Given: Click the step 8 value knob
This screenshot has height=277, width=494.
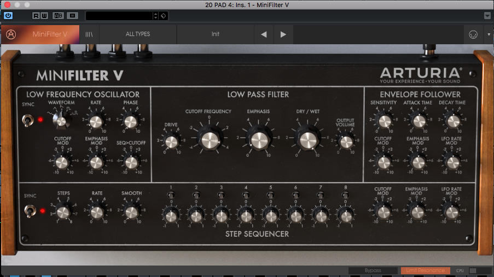Looking at the screenshot, I should pyautogui.click(x=346, y=216).
